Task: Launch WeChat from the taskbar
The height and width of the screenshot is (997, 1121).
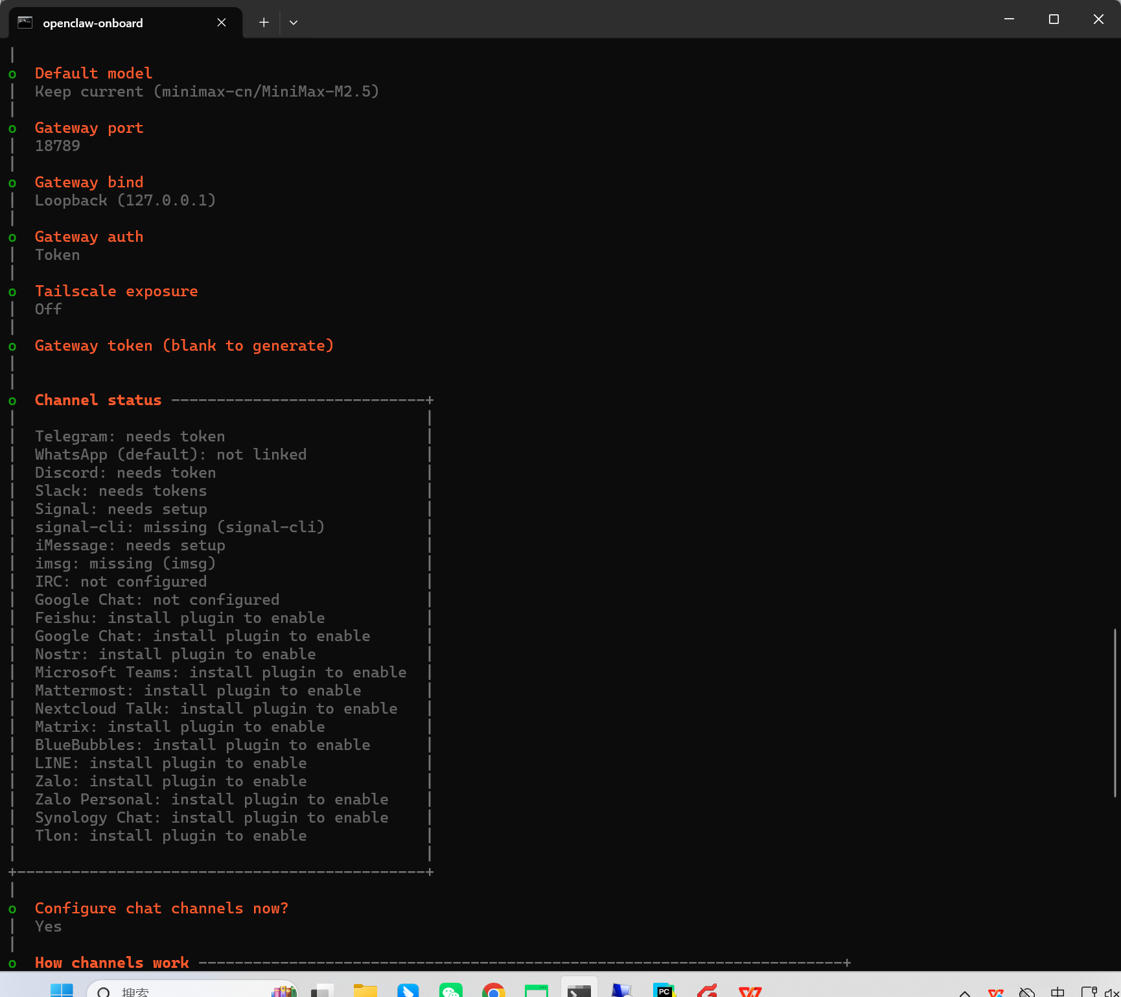Action: [x=451, y=989]
